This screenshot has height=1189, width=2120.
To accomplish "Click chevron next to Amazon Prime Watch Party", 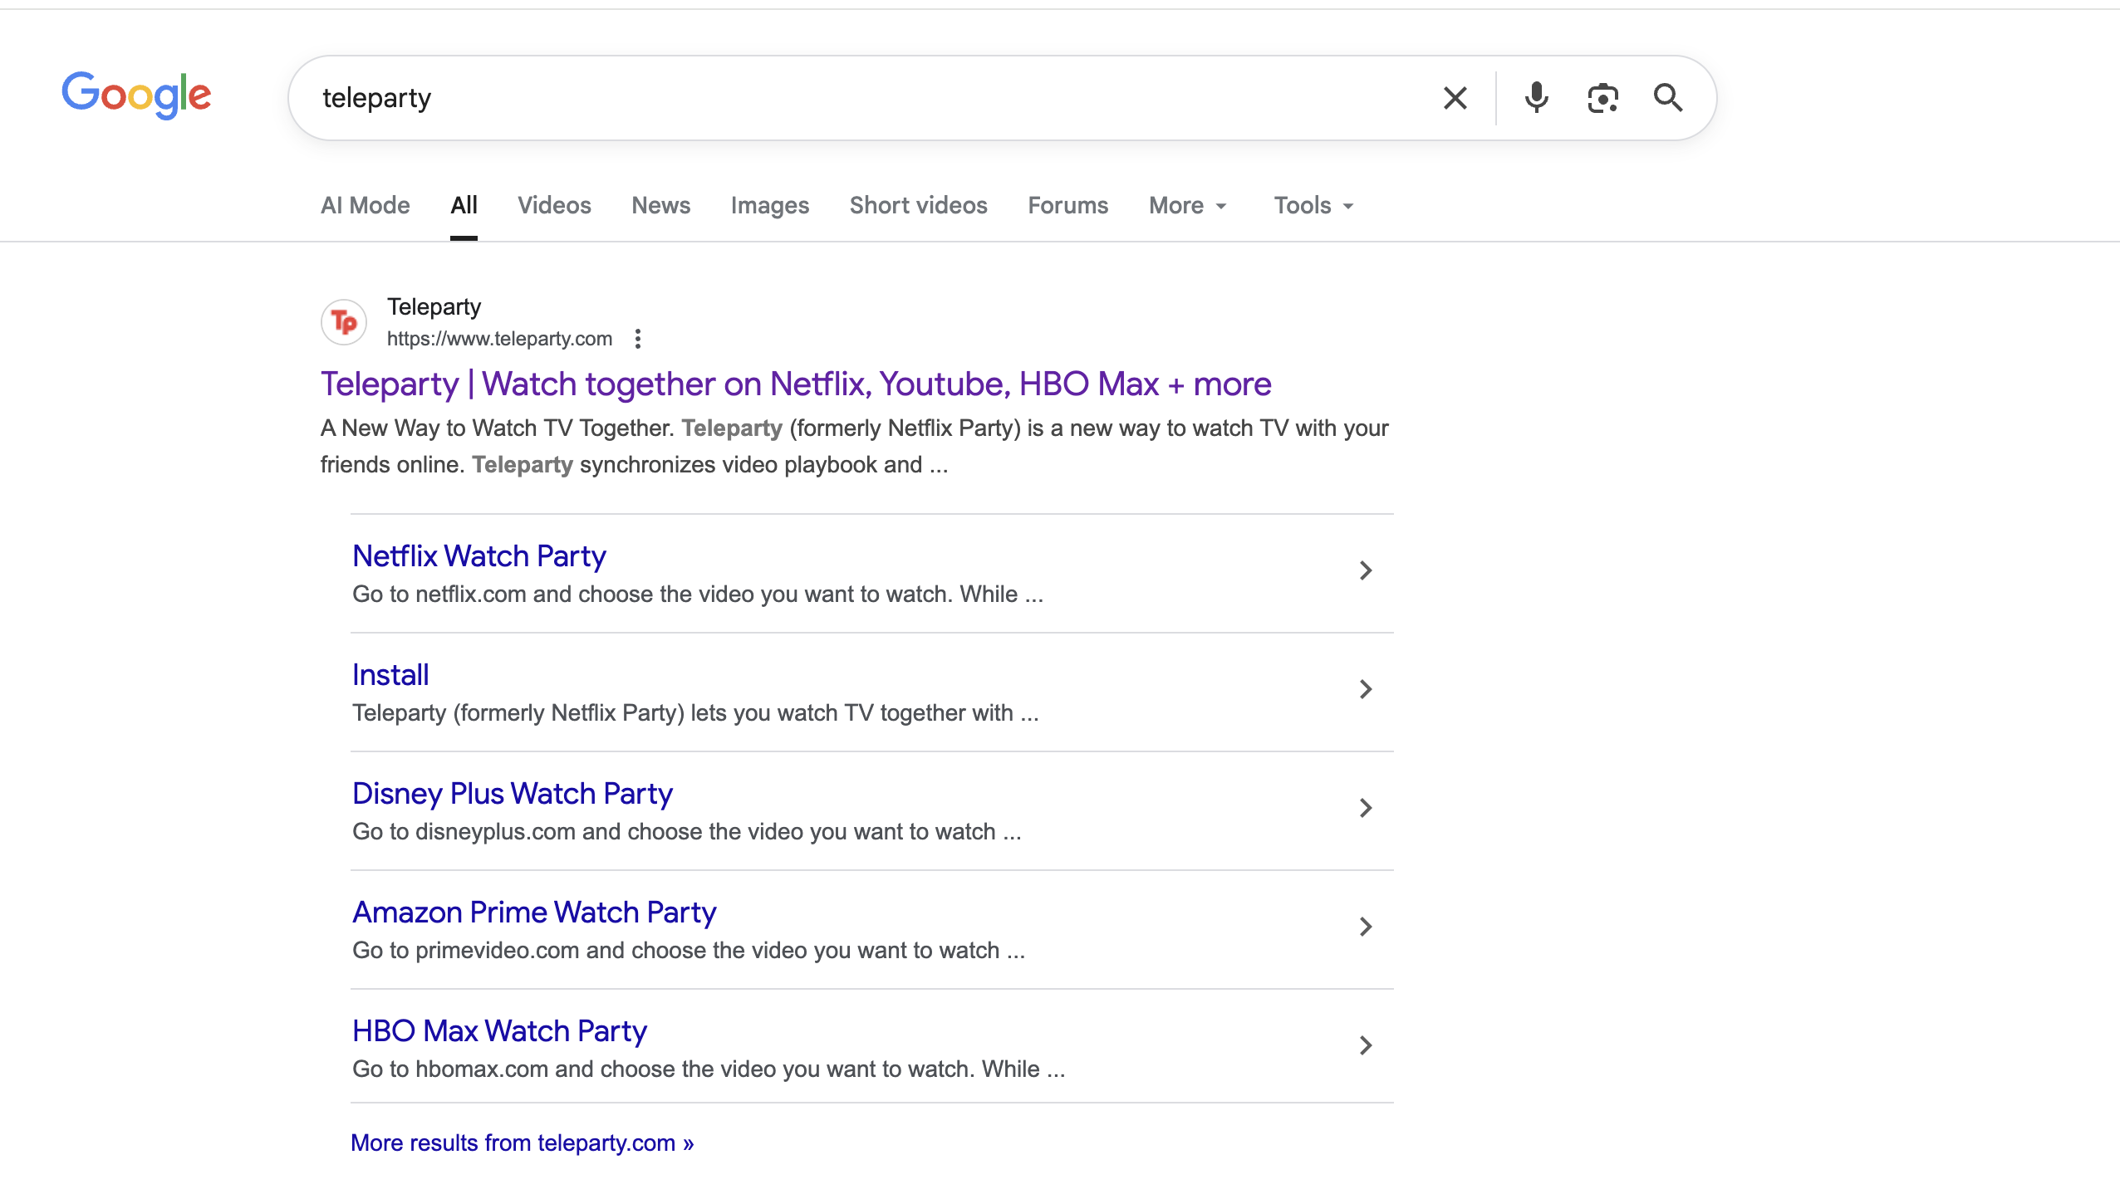I will click(1365, 927).
